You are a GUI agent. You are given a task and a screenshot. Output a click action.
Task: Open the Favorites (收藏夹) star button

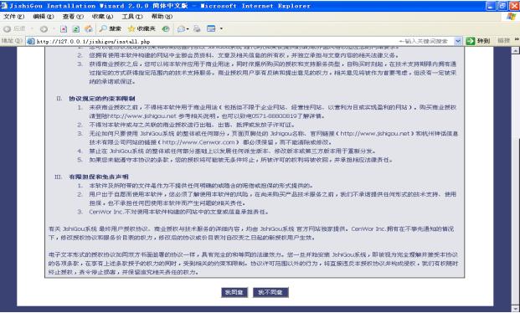coord(142,28)
